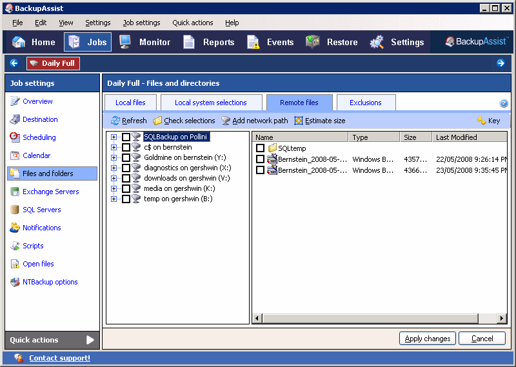Click the Apply changes button
Image resolution: width=516 pixels, height=367 pixels.
click(x=428, y=339)
